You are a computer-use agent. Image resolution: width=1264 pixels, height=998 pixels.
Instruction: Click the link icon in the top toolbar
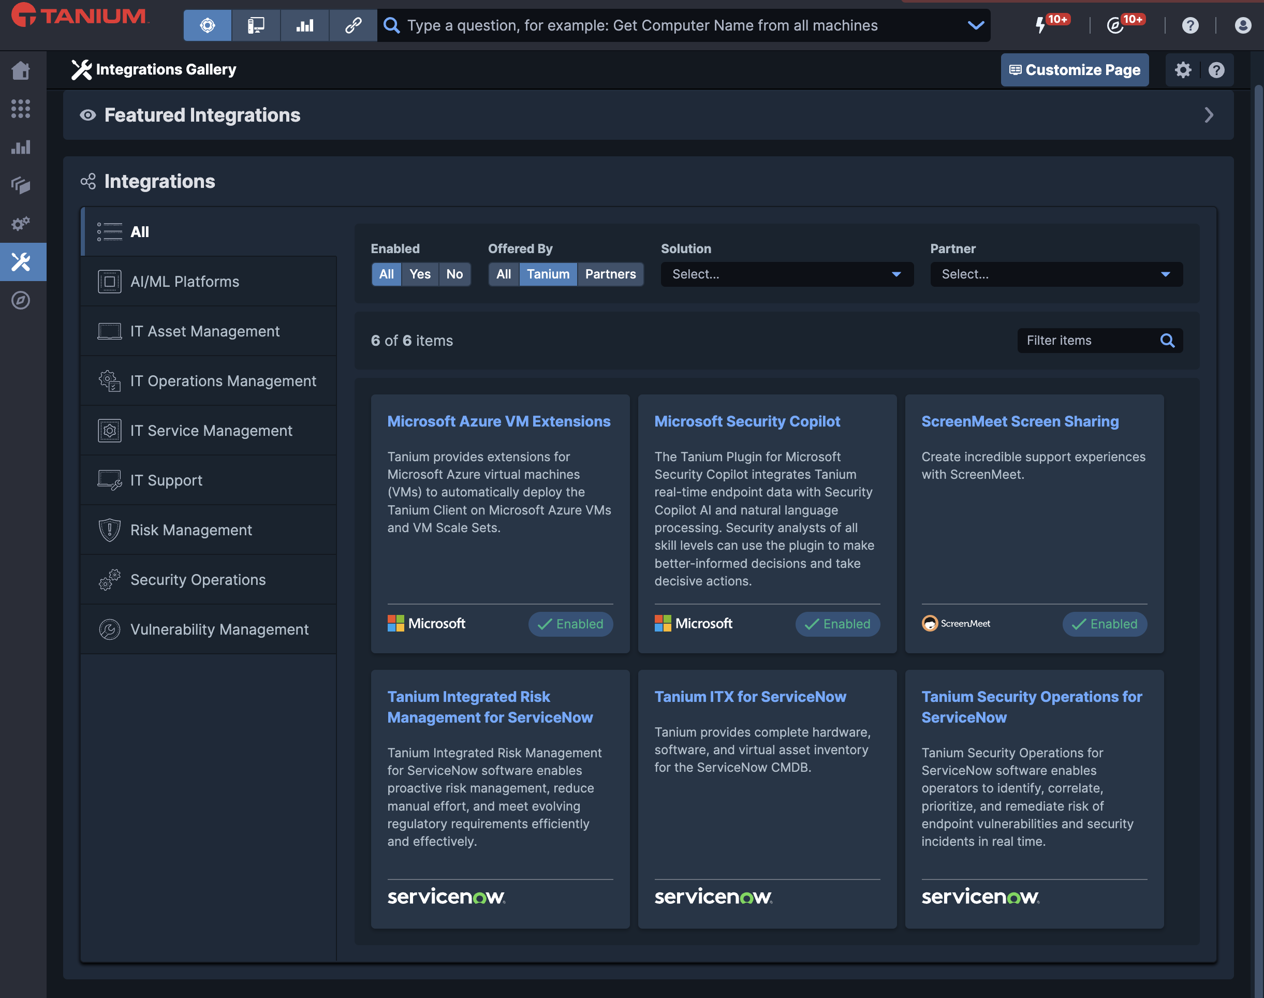353,25
